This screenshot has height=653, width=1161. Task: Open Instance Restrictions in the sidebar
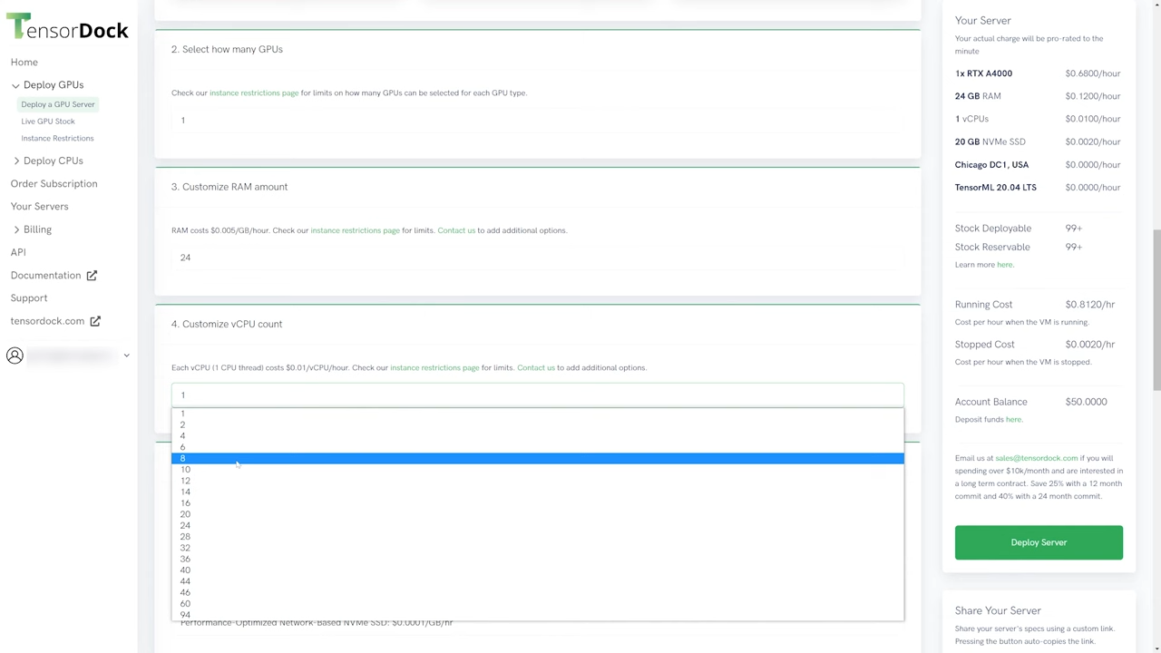(x=57, y=139)
